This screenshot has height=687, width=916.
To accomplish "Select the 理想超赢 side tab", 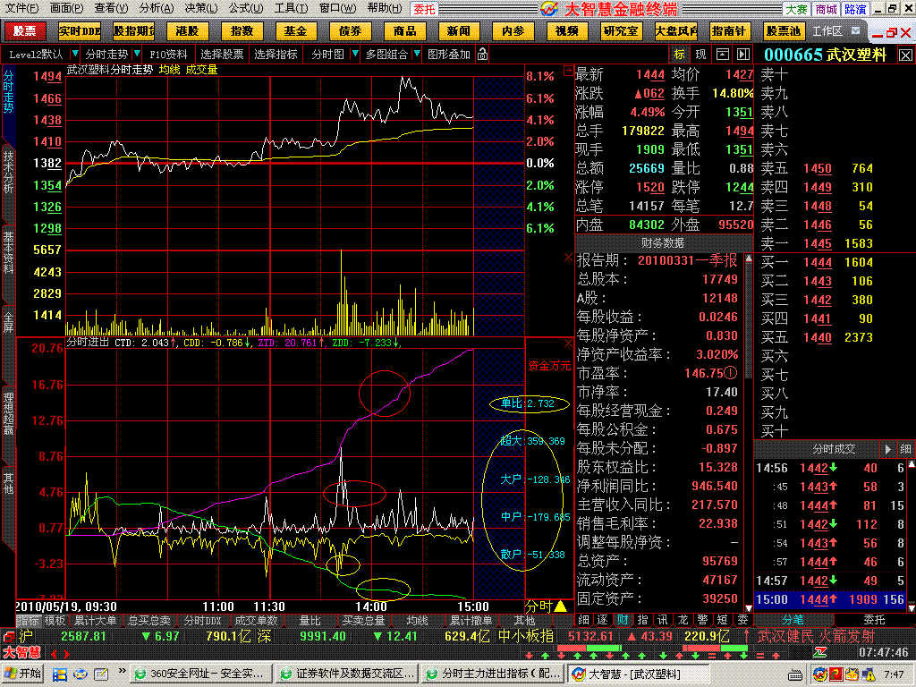I will (x=8, y=413).
